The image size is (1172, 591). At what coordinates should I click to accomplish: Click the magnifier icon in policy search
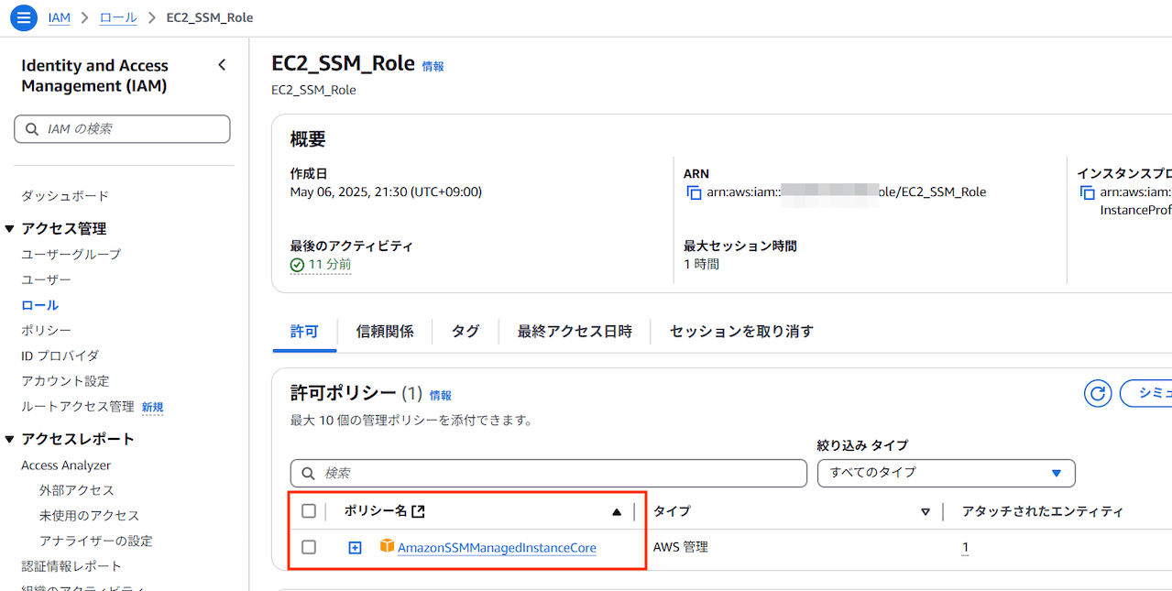[x=308, y=473]
